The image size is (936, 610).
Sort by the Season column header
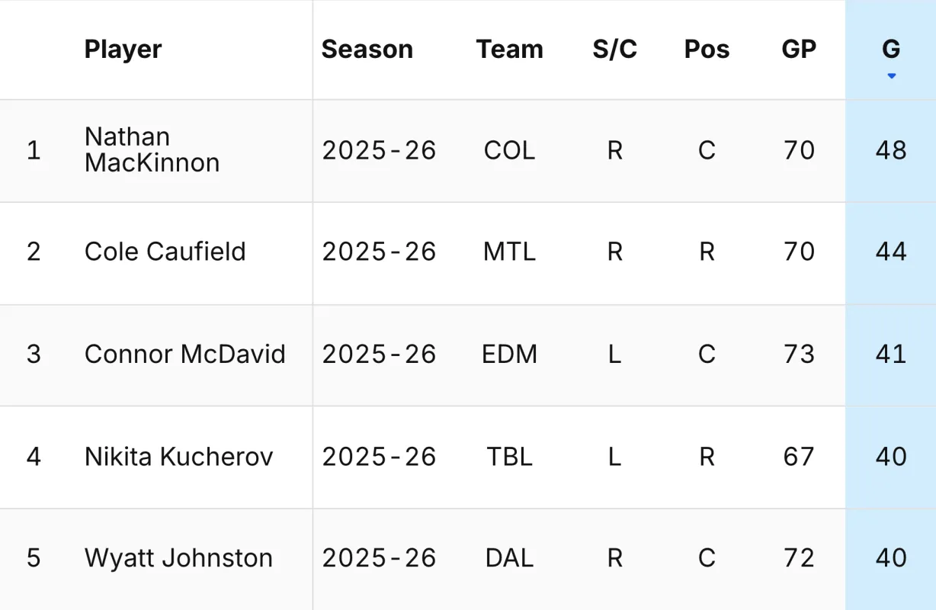click(367, 50)
